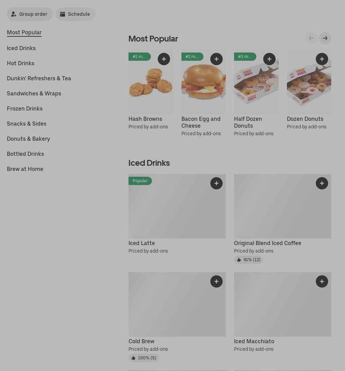The width and height of the screenshot is (345, 371).
Task: Select Hot Drinks in sidebar menu
Action: coord(21,63)
